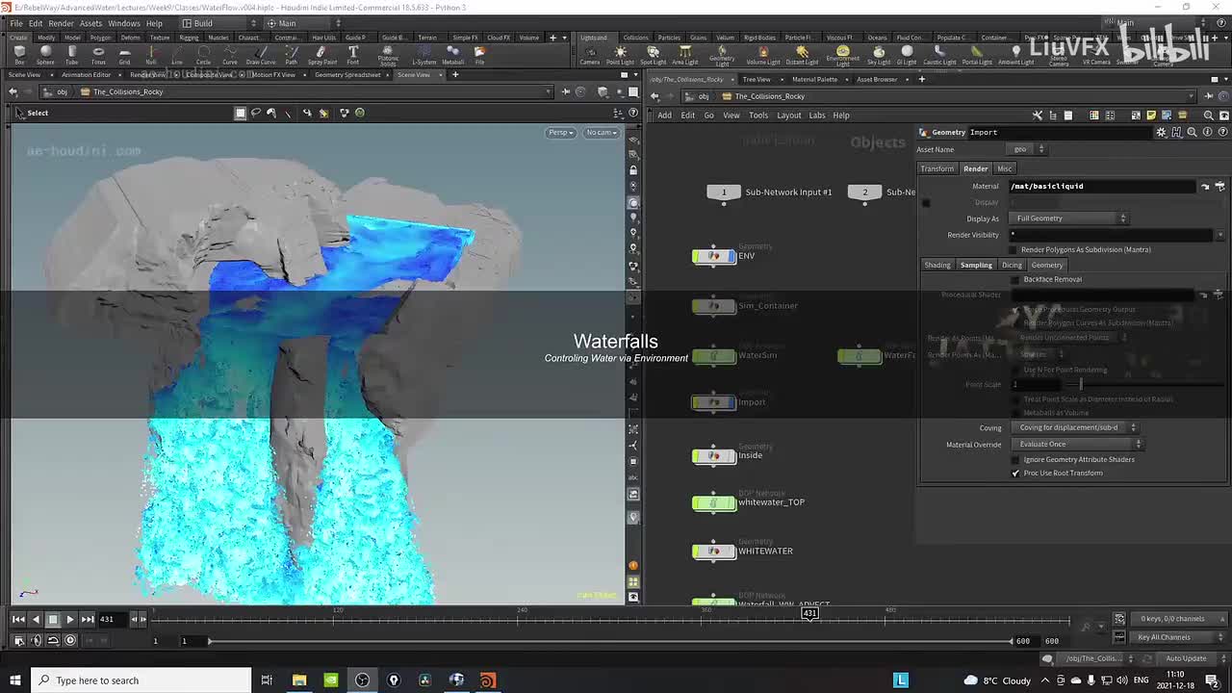Search parameters with the magnifier icon
The height and width of the screenshot is (693, 1232).
[1193, 132]
